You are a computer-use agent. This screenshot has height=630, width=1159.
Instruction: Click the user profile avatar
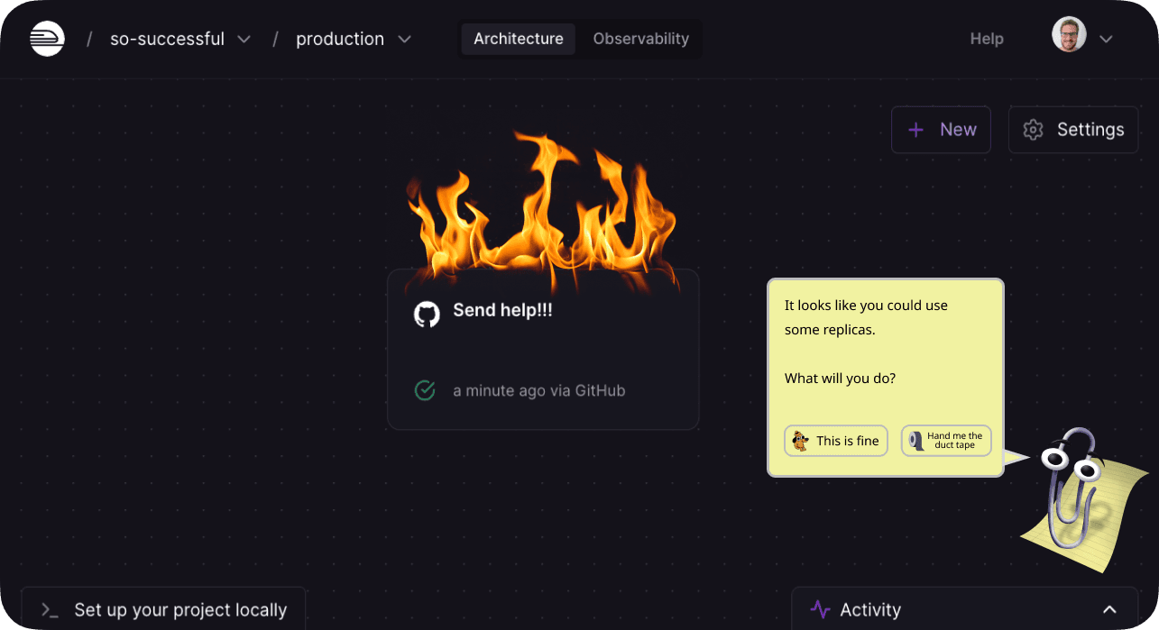click(x=1069, y=35)
